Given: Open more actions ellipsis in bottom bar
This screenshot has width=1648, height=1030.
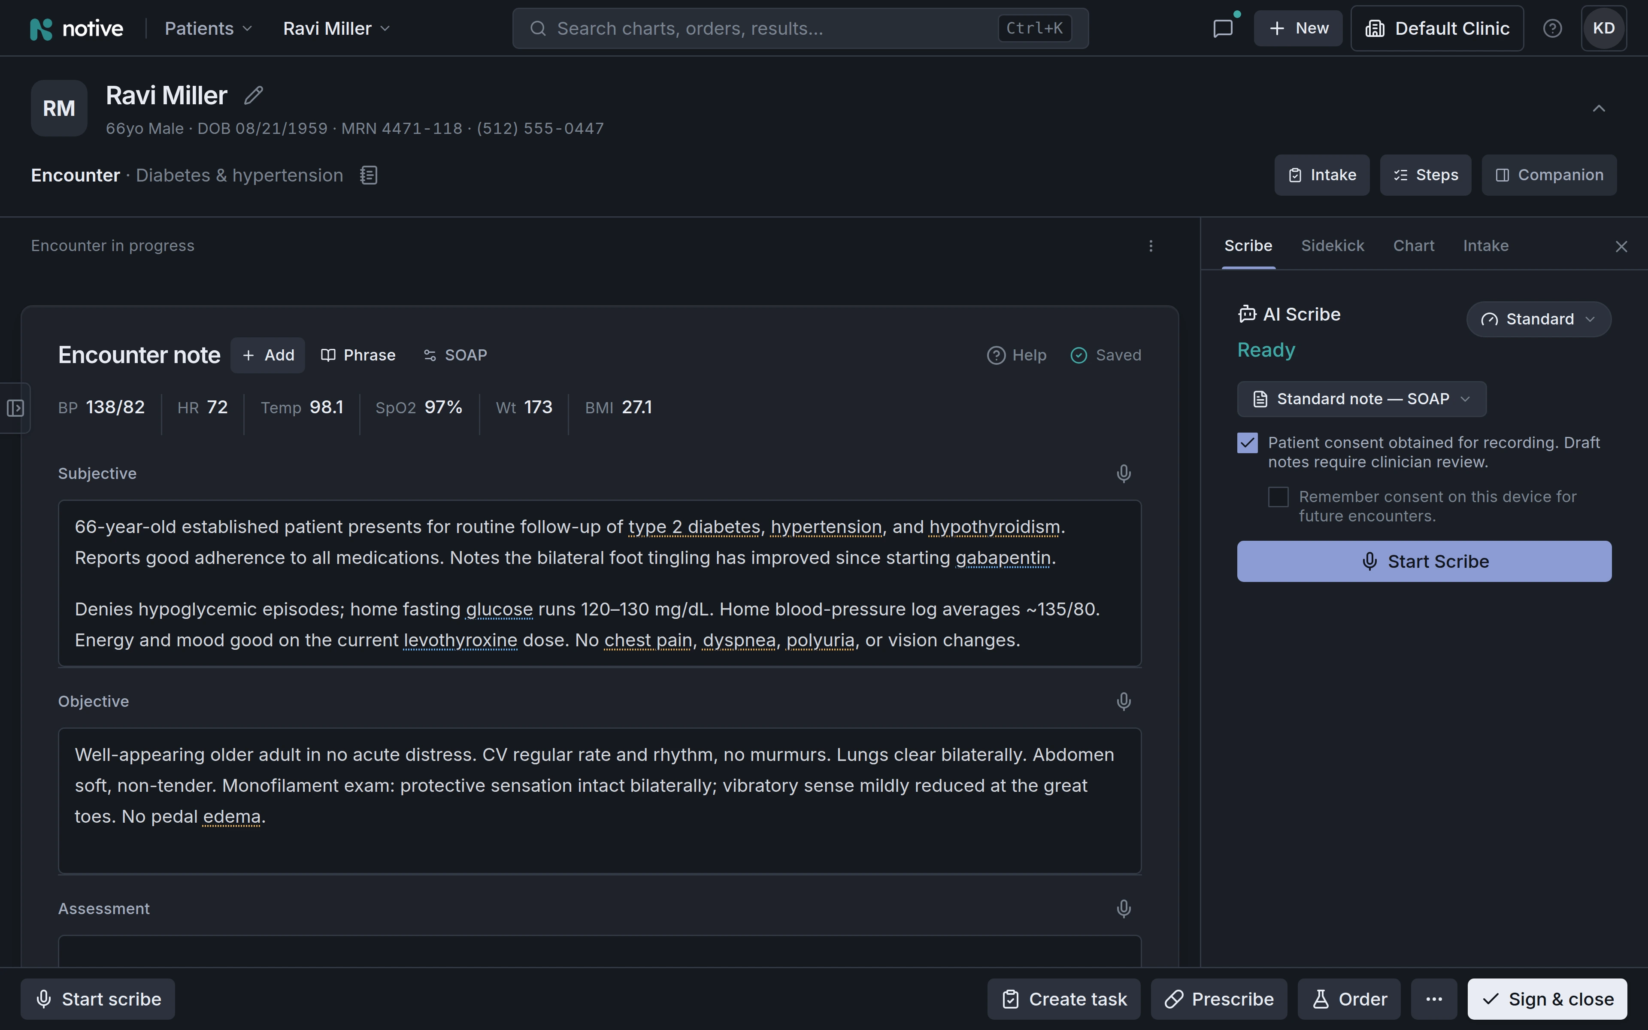Looking at the screenshot, I should pyautogui.click(x=1433, y=1000).
